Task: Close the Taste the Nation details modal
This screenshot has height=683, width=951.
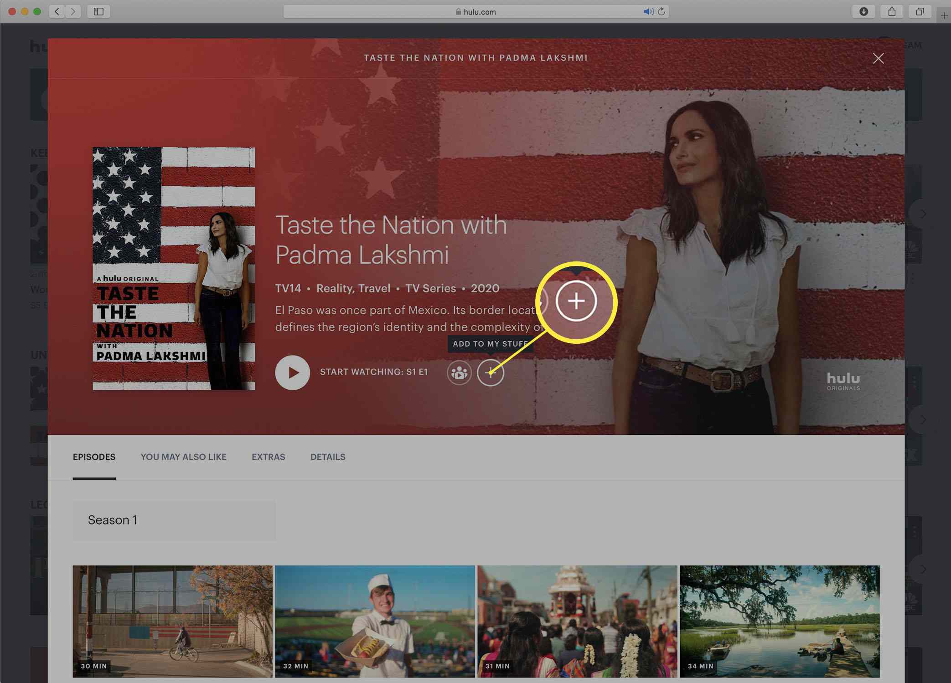Action: (878, 58)
